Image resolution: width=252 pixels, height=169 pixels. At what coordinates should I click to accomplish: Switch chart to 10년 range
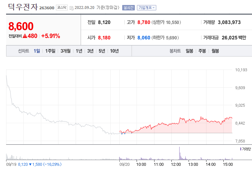(114, 51)
